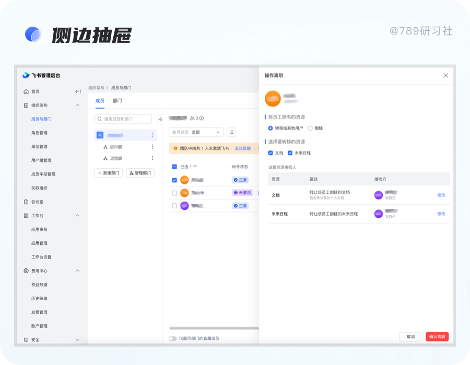
Task: Collapse the sidebar with the arrow icon
Action: (x=78, y=91)
